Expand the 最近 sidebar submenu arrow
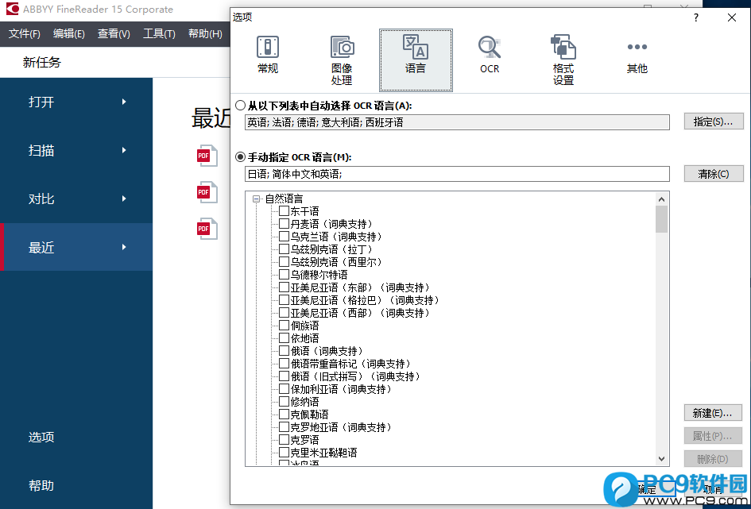The width and height of the screenshot is (751, 509). point(124,247)
